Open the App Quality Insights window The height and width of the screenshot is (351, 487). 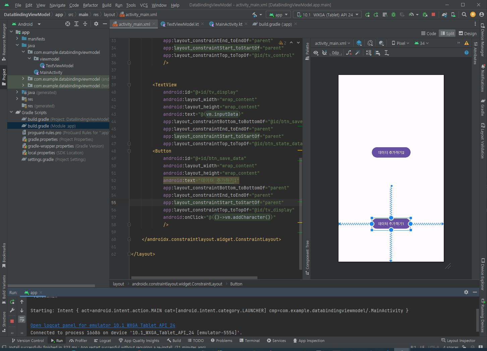139,341
